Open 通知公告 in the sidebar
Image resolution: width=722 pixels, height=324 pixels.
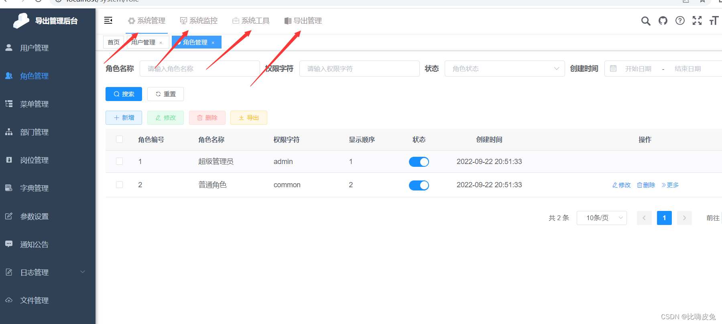48,244
